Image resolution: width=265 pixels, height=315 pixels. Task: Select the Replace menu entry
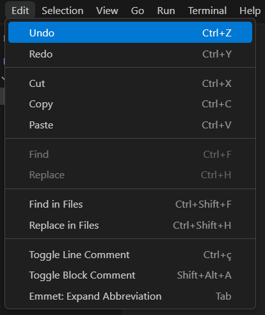pyautogui.click(x=130, y=175)
